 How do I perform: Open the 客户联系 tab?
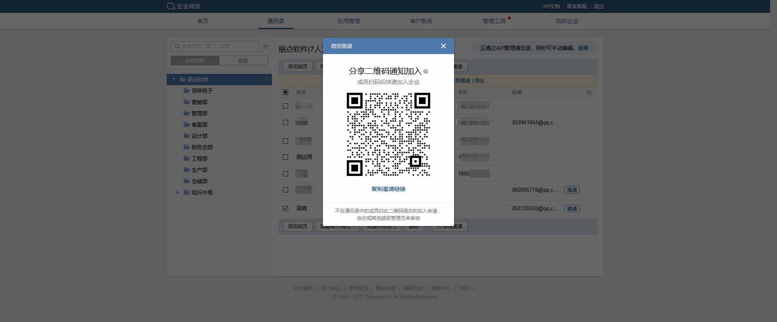(x=422, y=21)
